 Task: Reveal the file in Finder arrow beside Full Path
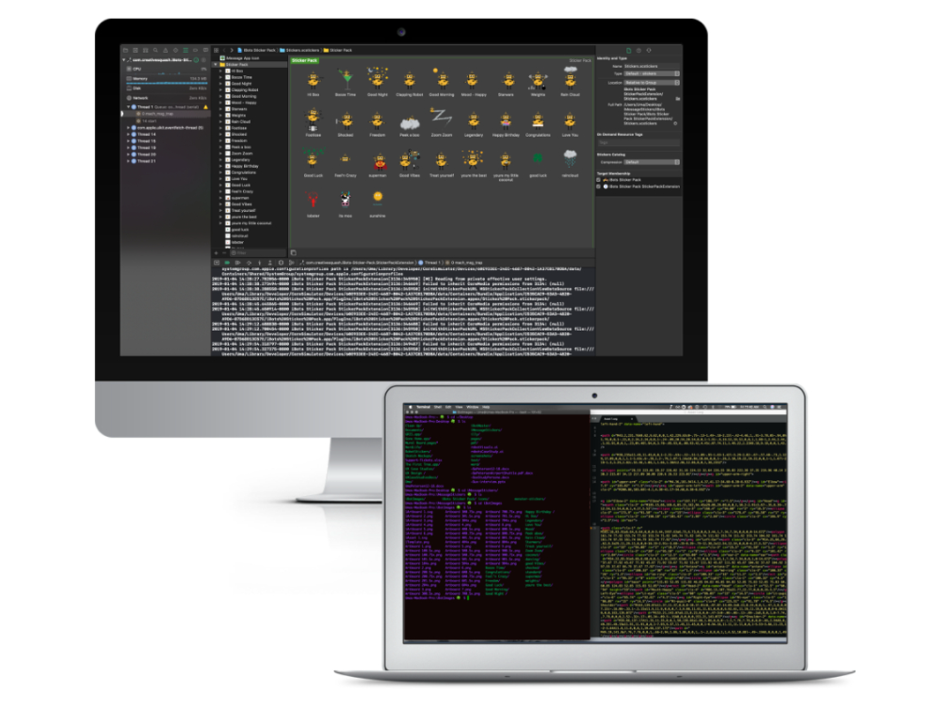point(676,123)
